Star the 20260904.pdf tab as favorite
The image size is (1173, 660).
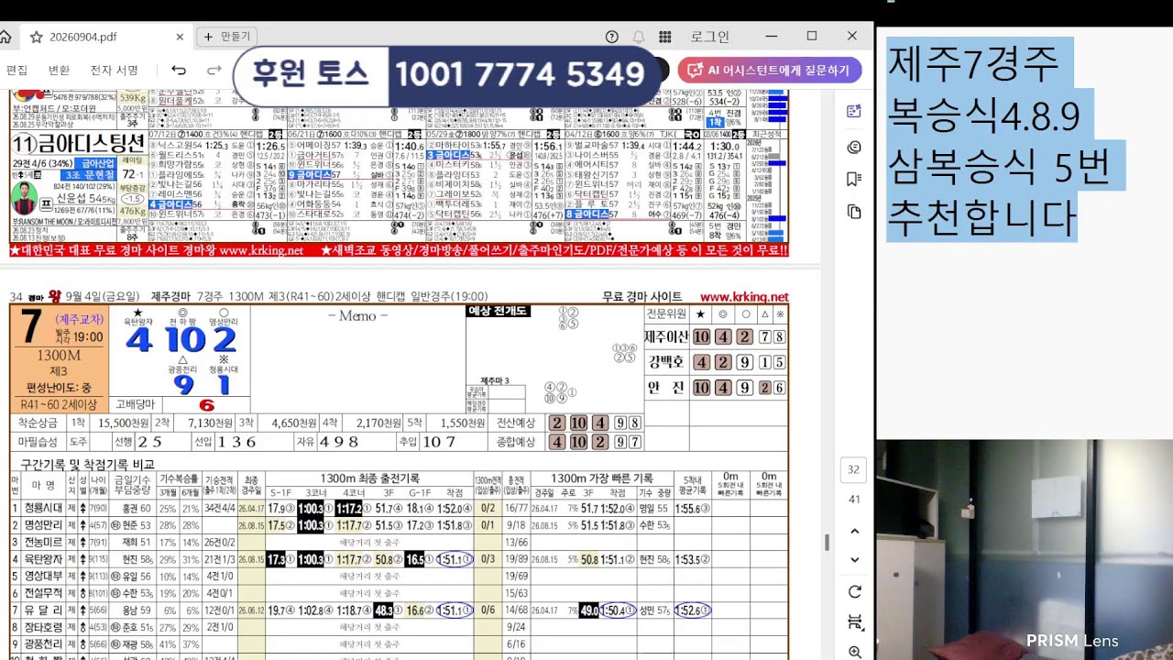(x=37, y=37)
